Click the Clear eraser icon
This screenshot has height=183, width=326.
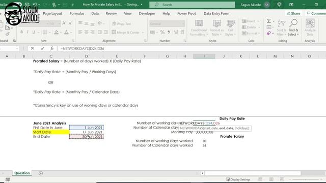269,33
